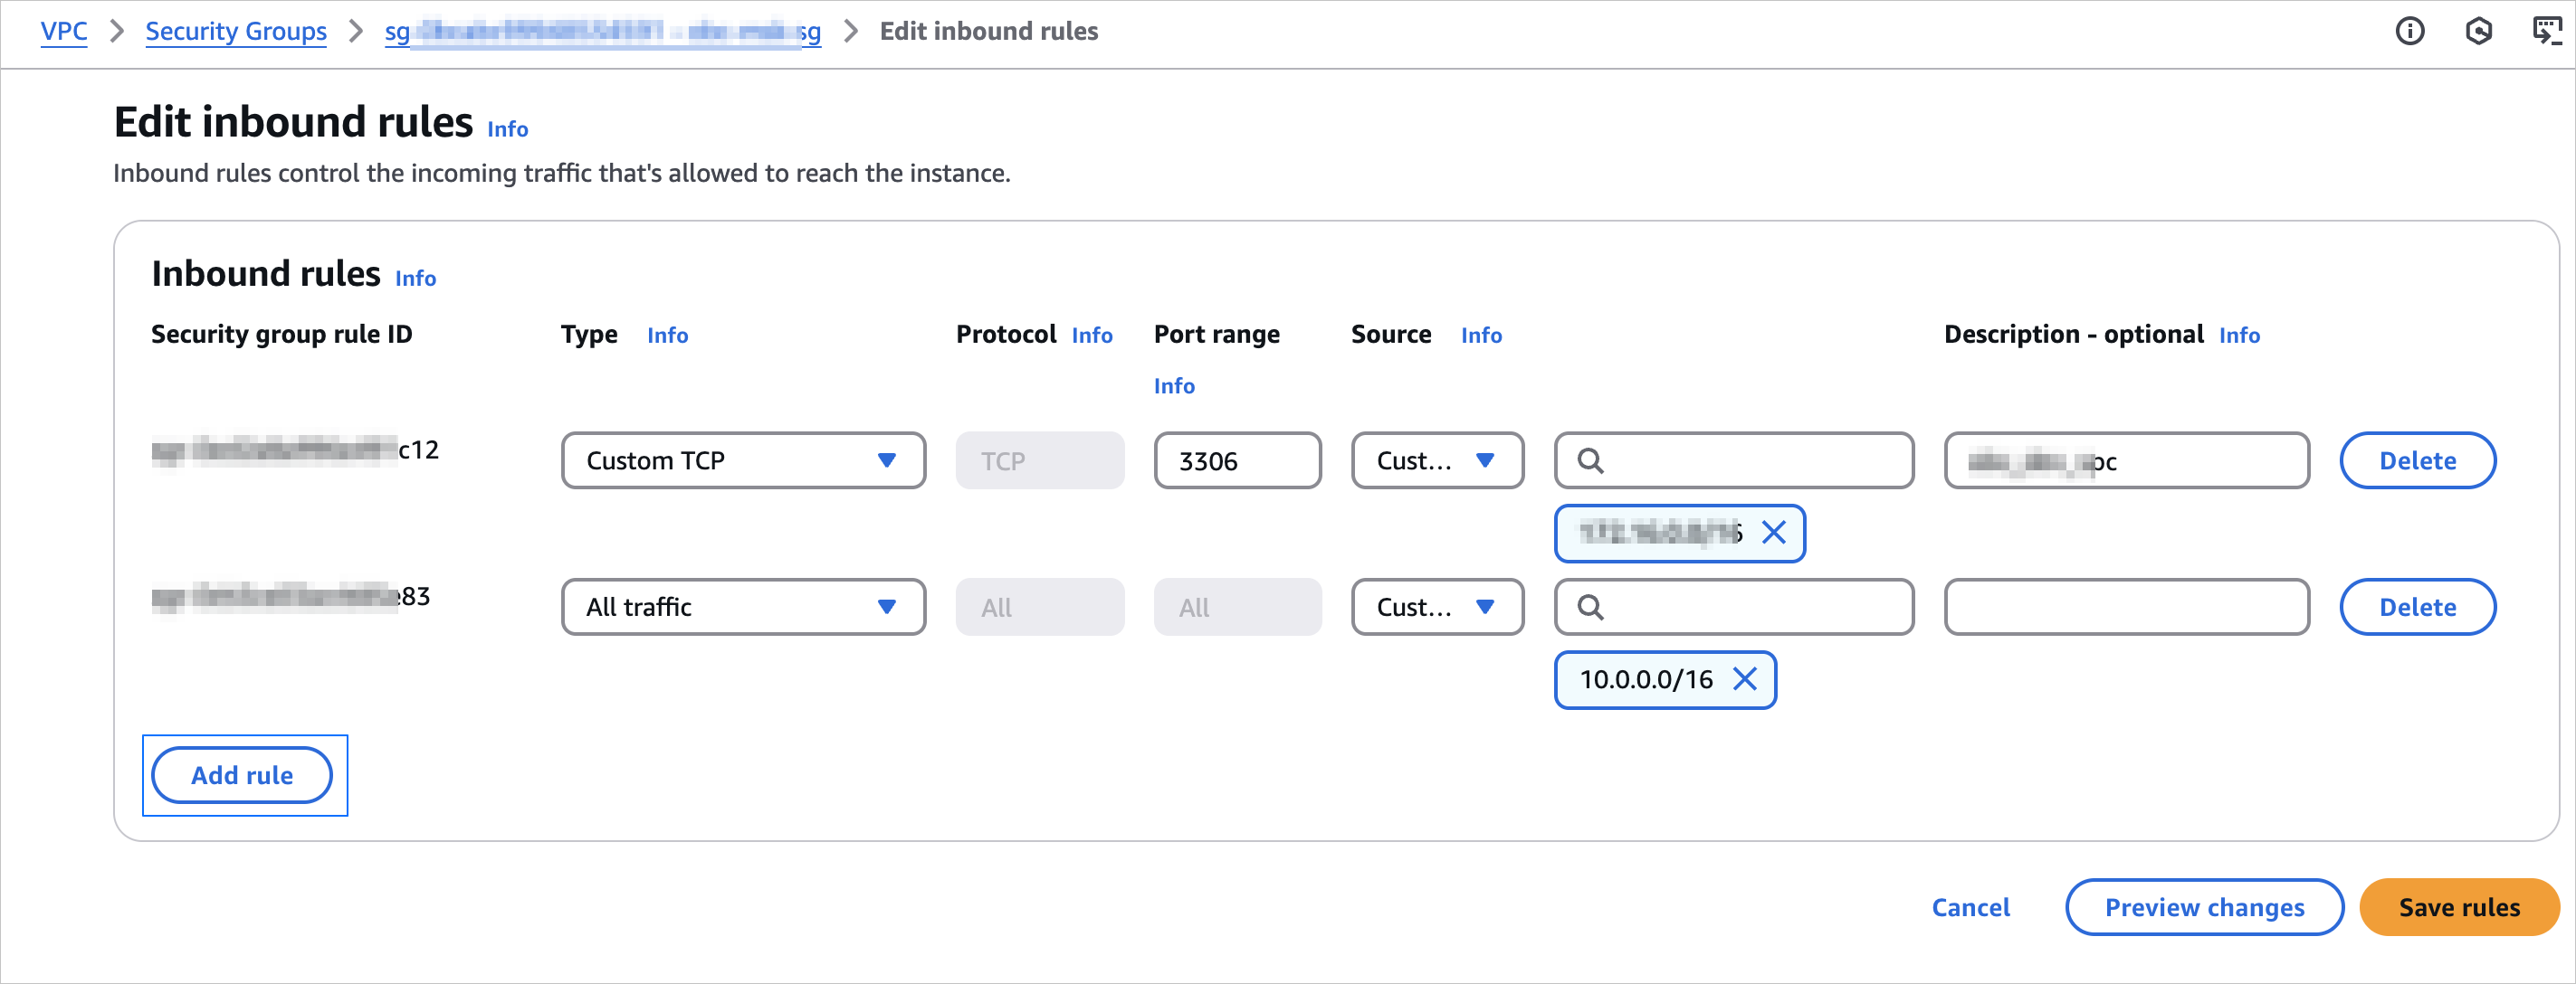Click Save rules button
The image size is (2576, 984).
(2458, 907)
